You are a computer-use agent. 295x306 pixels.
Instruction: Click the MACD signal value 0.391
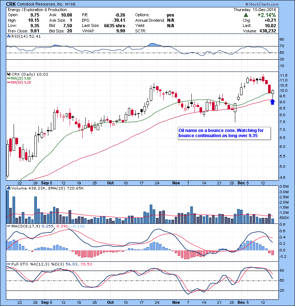pos(62,226)
